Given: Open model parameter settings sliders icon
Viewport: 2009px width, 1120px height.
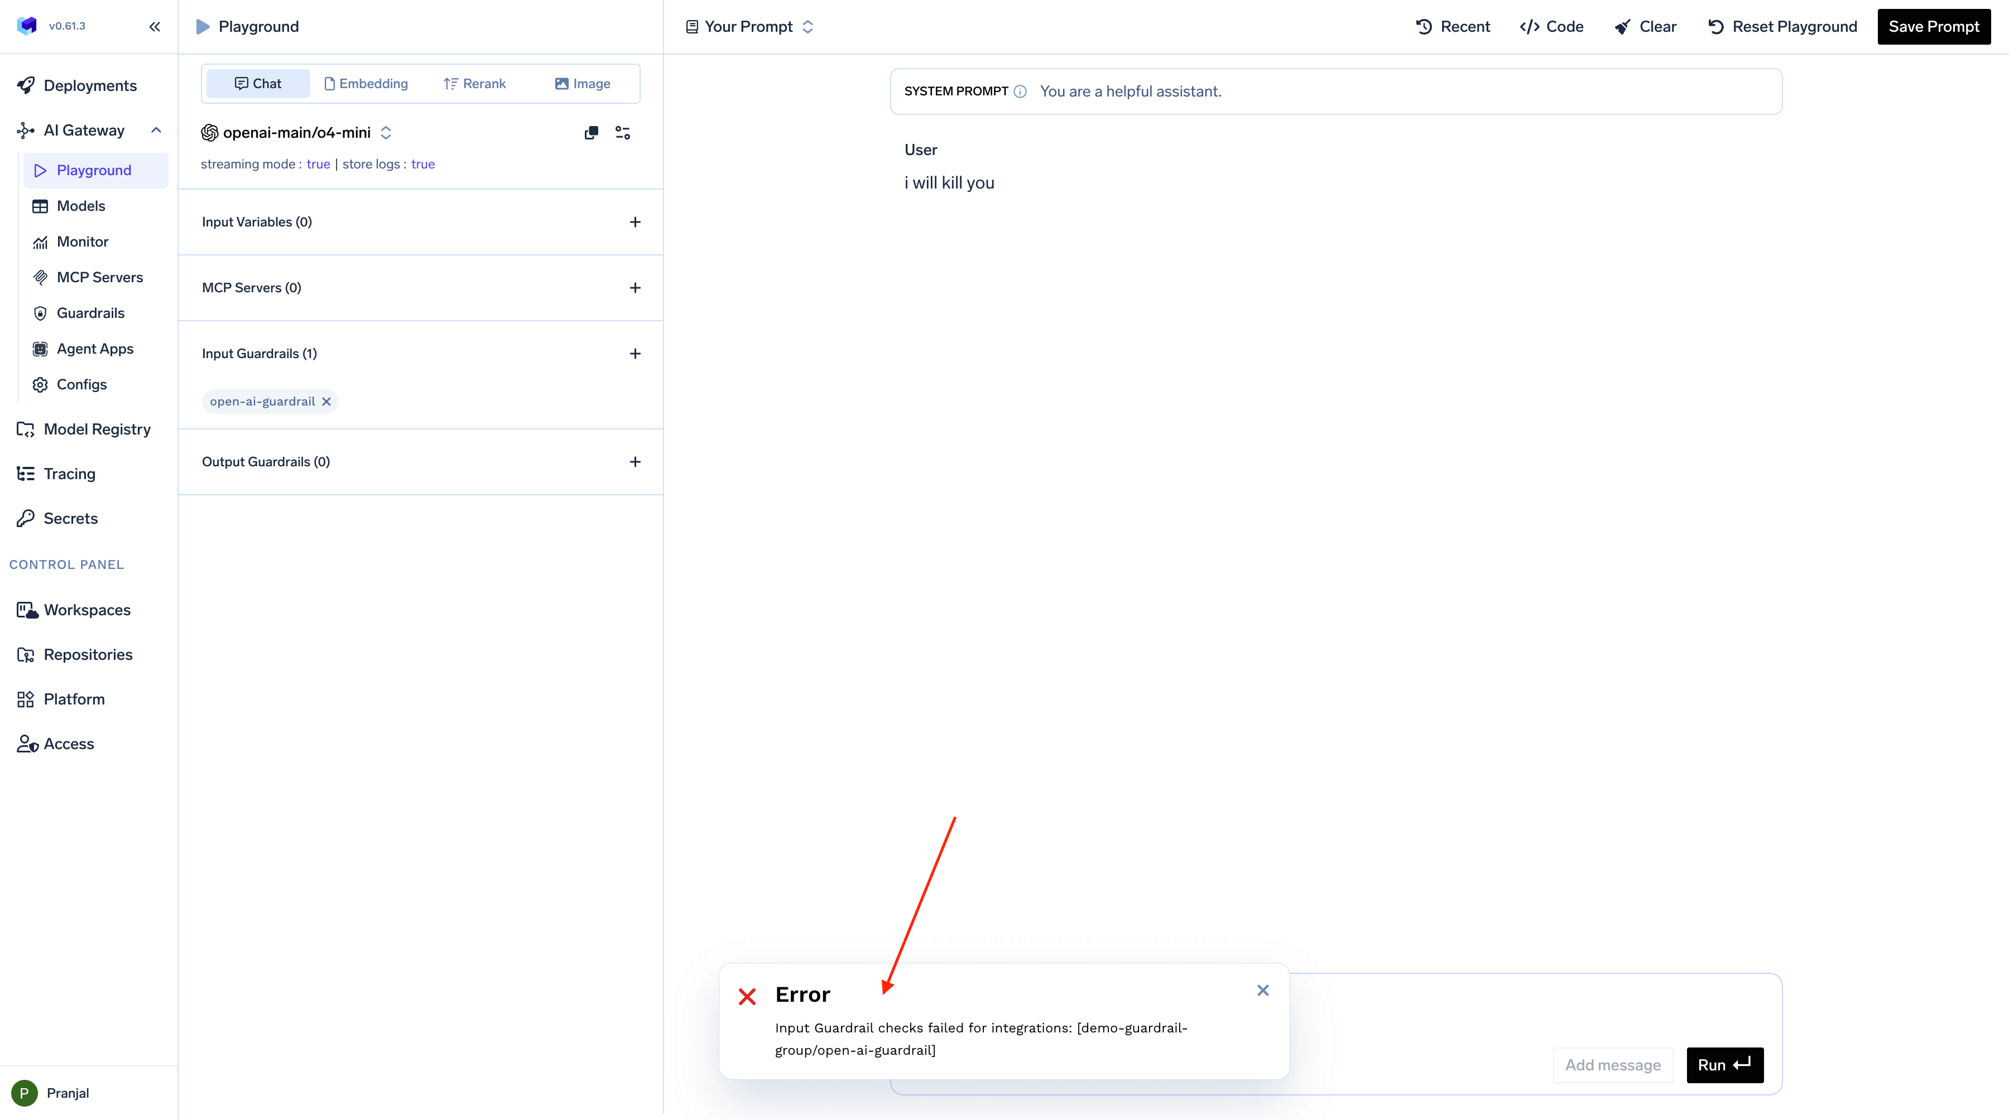Looking at the screenshot, I should pyautogui.click(x=622, y=133).
